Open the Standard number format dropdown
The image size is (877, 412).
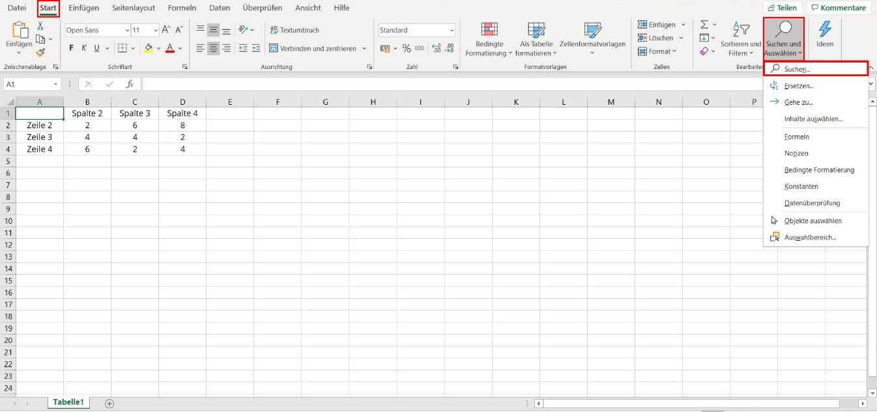452,30
